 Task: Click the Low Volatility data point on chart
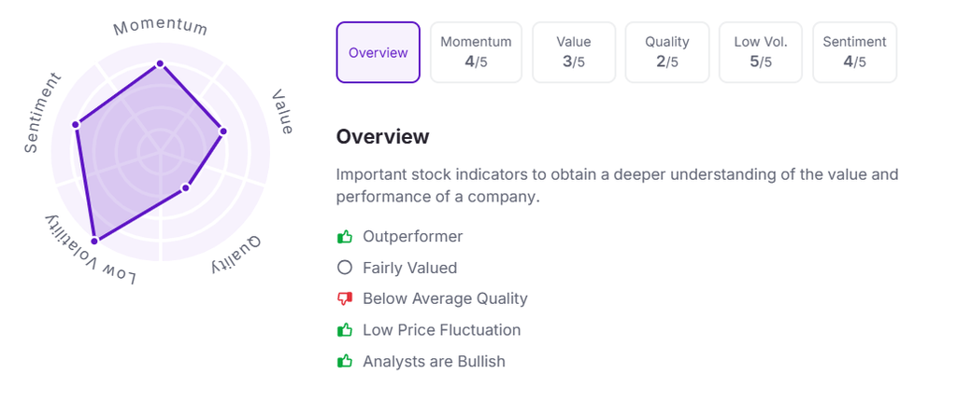tap(93, 242)
